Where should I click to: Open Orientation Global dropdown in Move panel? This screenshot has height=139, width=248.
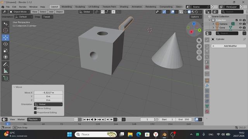tap(48, 104)
